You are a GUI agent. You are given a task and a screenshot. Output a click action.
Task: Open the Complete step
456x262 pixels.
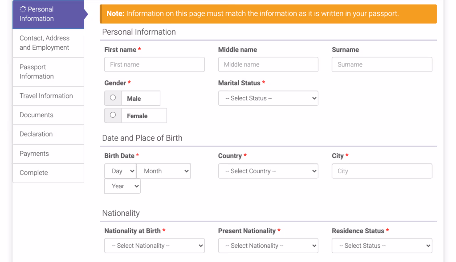pos(48,173)
